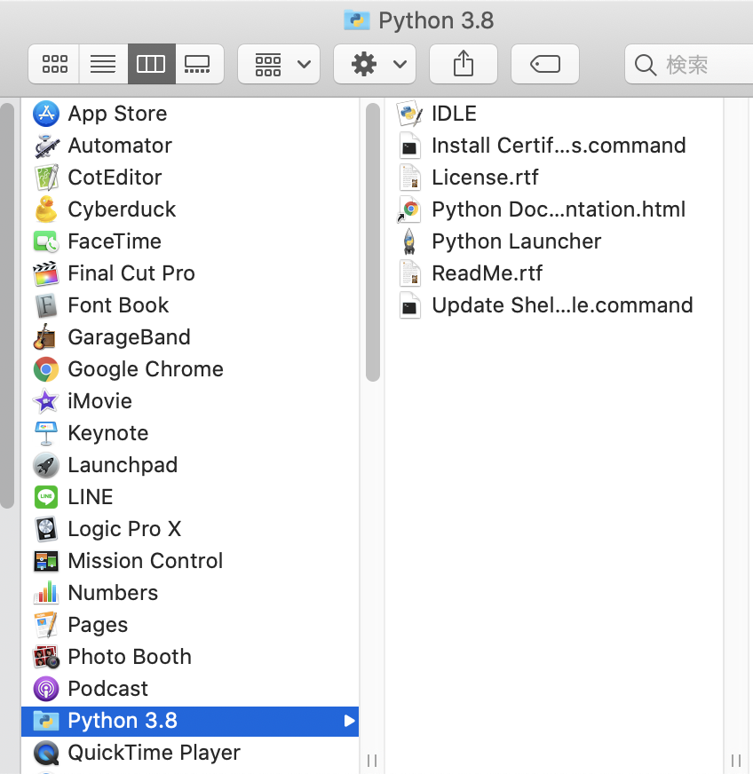Select the Mission Control icon
The height and width of the screenshot is (774, 753).
(46, 561)
